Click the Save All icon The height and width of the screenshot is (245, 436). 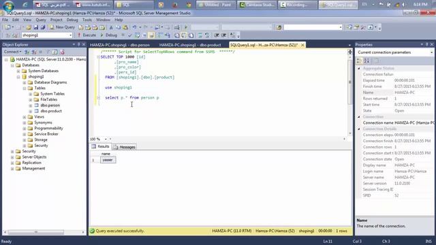tap(43, 27)
